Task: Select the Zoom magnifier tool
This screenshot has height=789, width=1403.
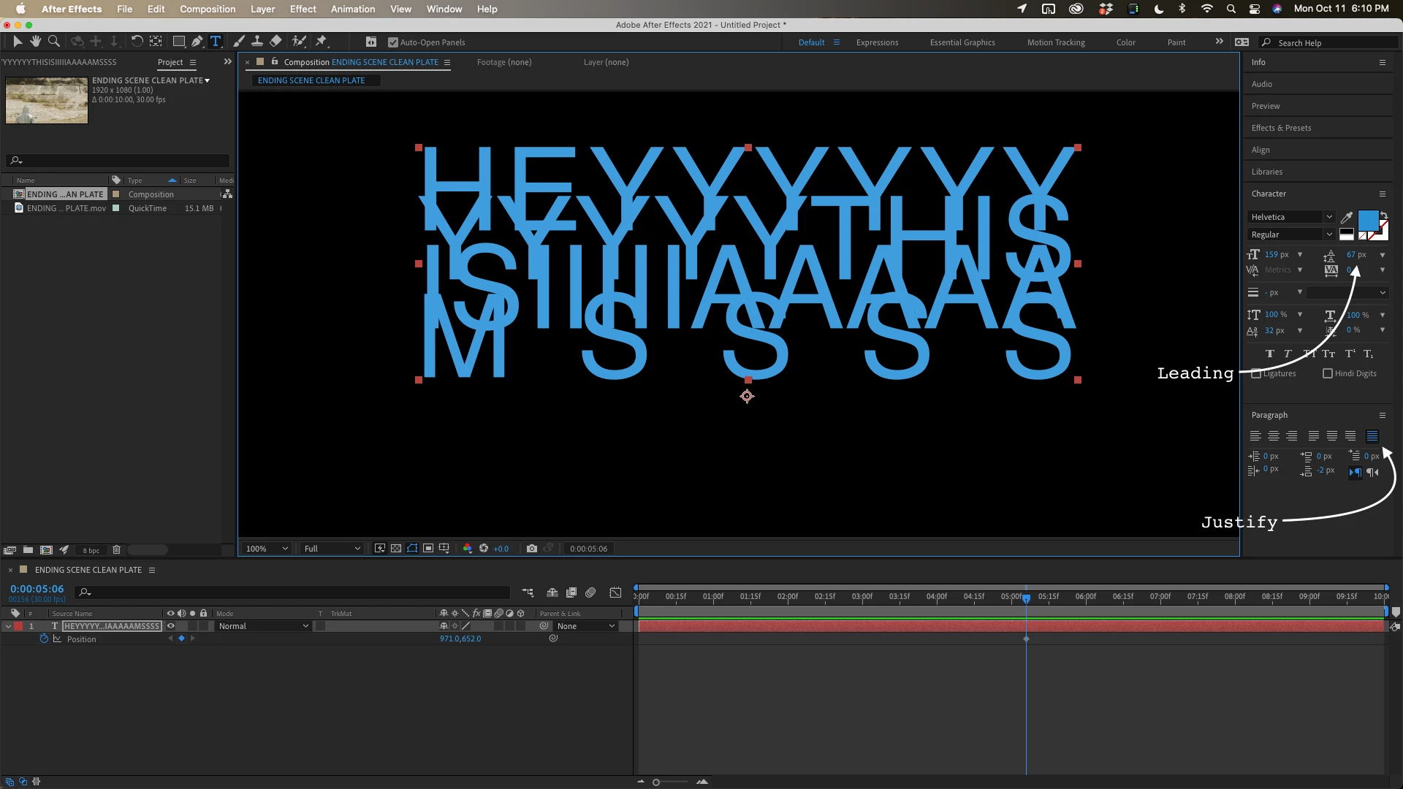Action: 53,42
